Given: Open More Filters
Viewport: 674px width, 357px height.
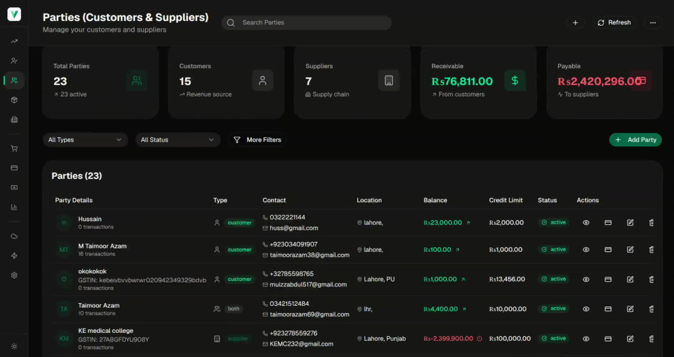Looking at the screenshot, I should (x=257, y=139).
